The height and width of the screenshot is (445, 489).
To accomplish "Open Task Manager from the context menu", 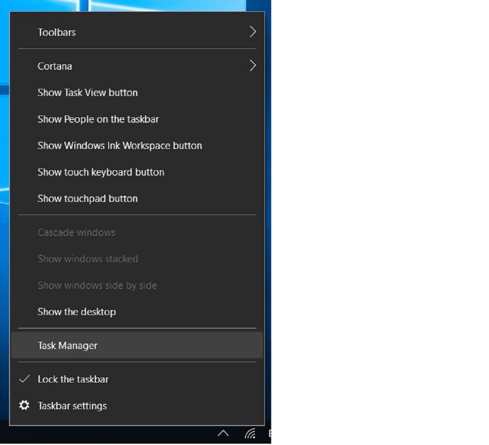I will (x=67, y=345).
